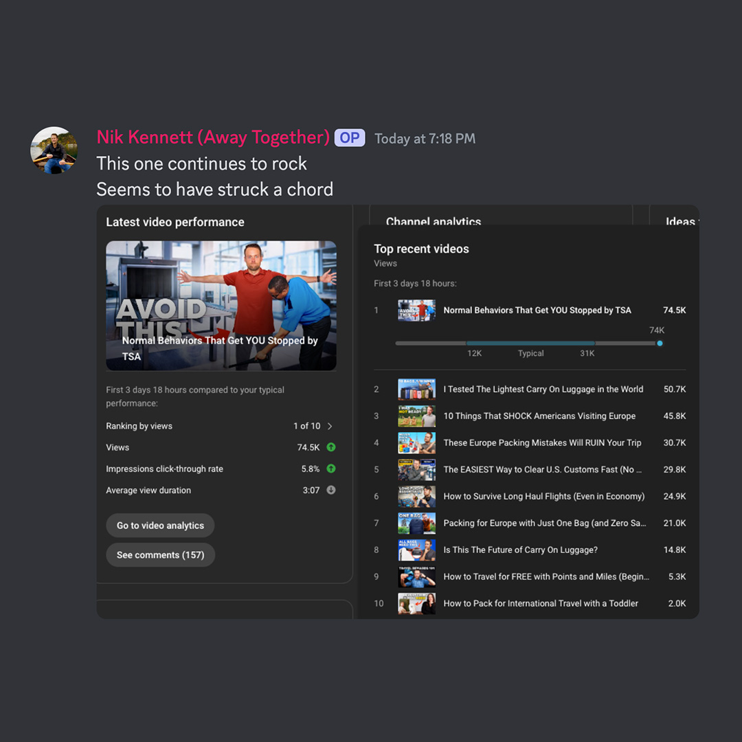Screen dimensions: 742x742
Task: Click the Top recent videos heading
Action: coord(421,249)
